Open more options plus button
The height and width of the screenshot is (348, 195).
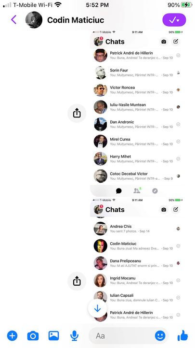click(12, 336)
